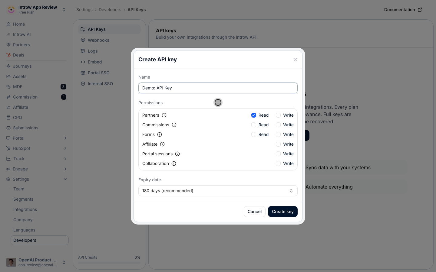Viewport: 436px width, 272px height.
Task: Select Developers in the Settings submenu
Action: click(40, 240)
